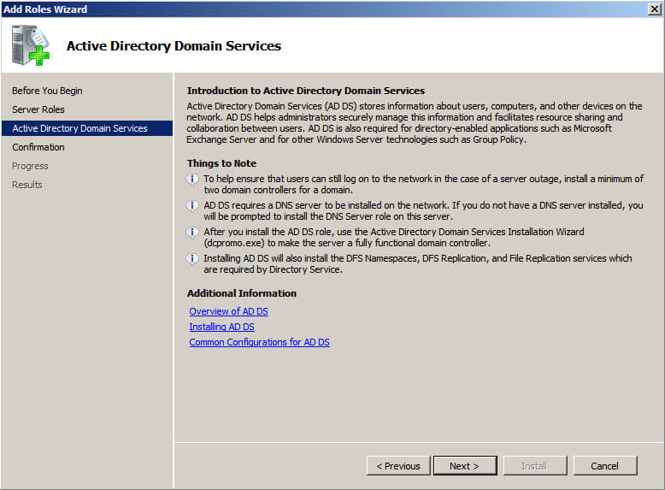The image size is (665, 490).
Task: Open Common Configurations for AD DS link
Action: (x=259, y=342)
